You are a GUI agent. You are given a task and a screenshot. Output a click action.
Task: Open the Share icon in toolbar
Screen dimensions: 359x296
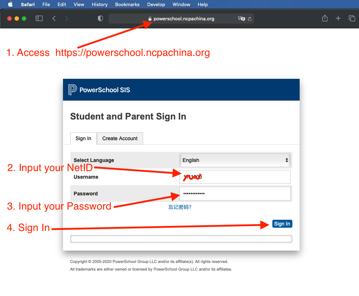(325, 18)
